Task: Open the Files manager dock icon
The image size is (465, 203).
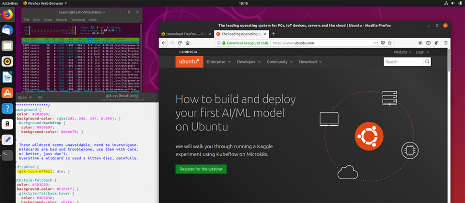Action: pyautogui.click(x=7, y=46)
